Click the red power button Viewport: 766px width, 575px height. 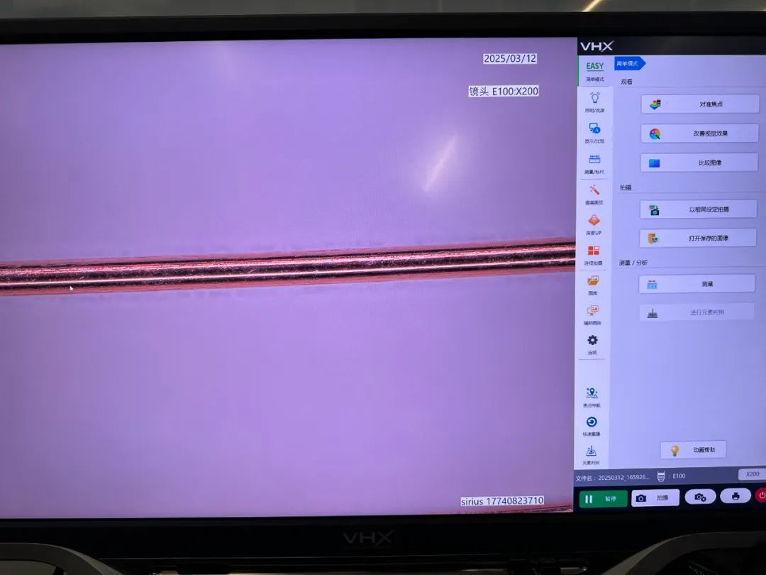pyautogui.click(x=761, y=495)
